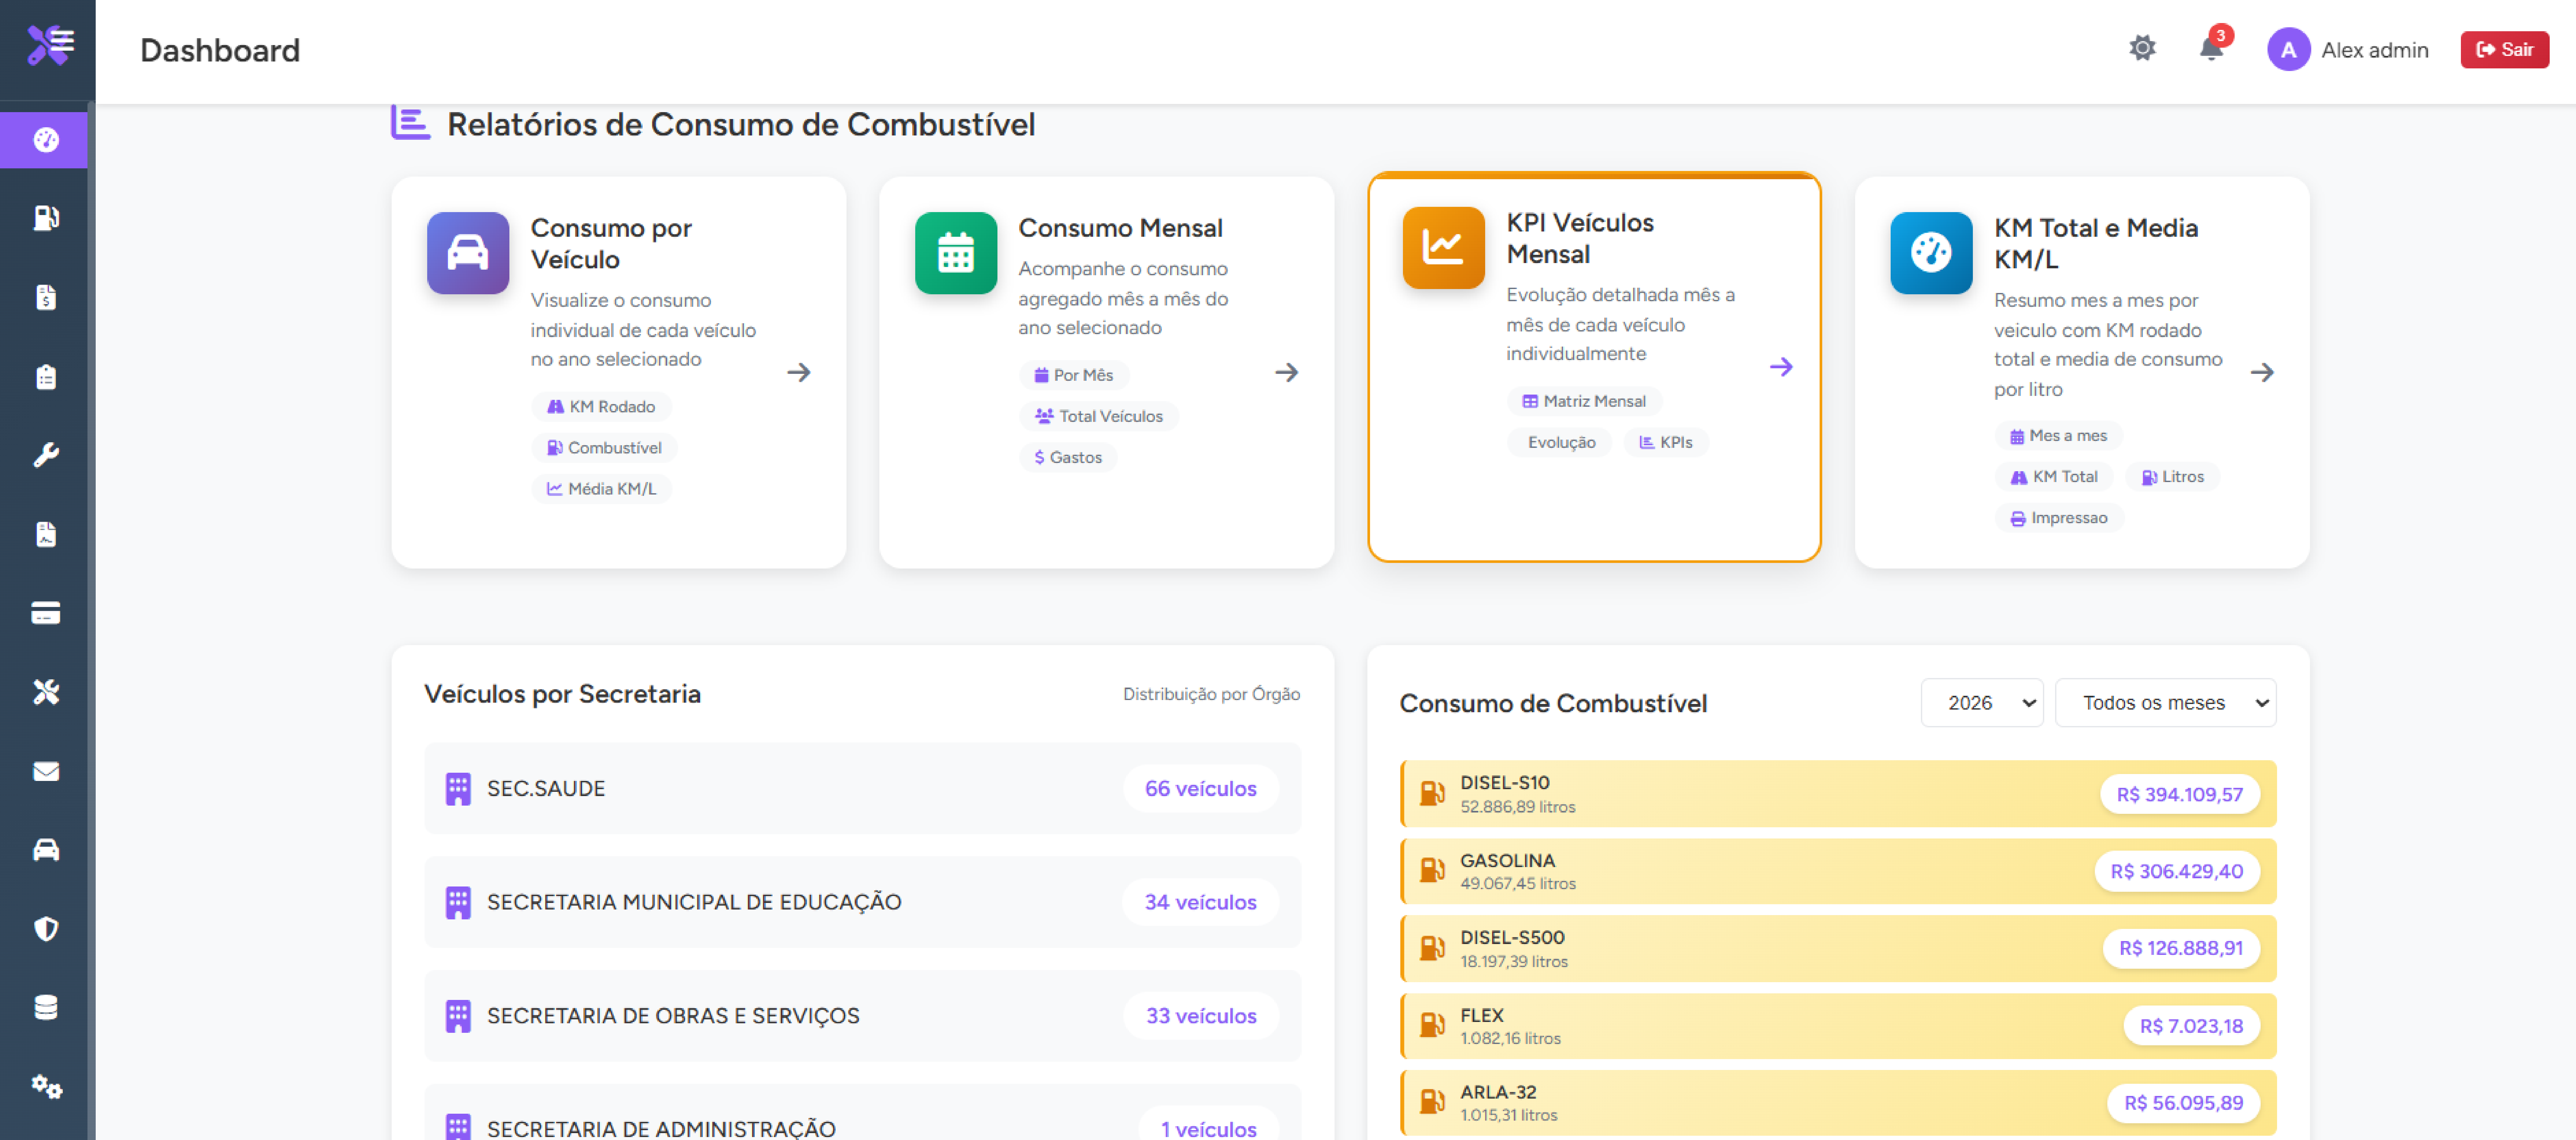Open the shield security sidebar icon
2576x1140 pixels.
click(x=46, y=929)
